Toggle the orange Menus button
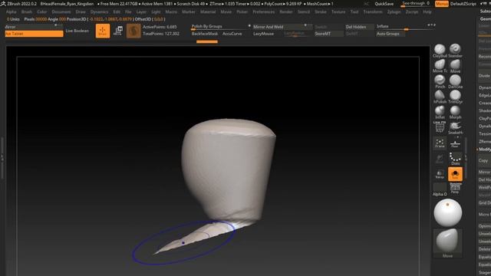The width and height of the screenshot is (491, 276). point(442,4)
